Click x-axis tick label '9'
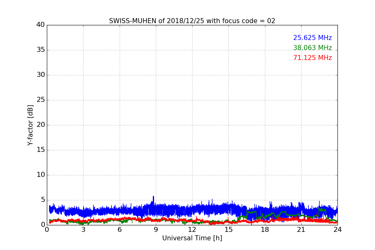This screenshot has height=250, width=375. coord(156,230)
